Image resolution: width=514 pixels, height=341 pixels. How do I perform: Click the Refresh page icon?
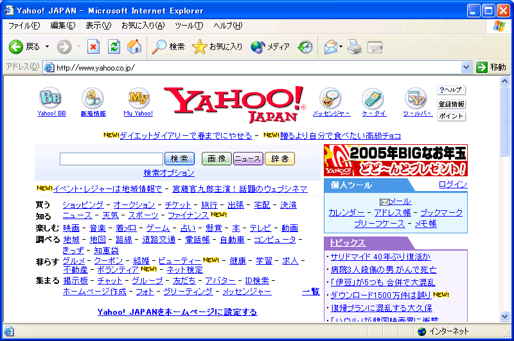pos(114,47)
